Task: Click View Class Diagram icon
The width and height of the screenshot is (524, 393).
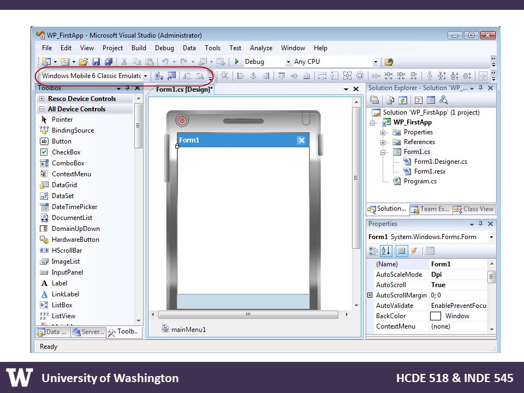Action: [x=443, y=100]
